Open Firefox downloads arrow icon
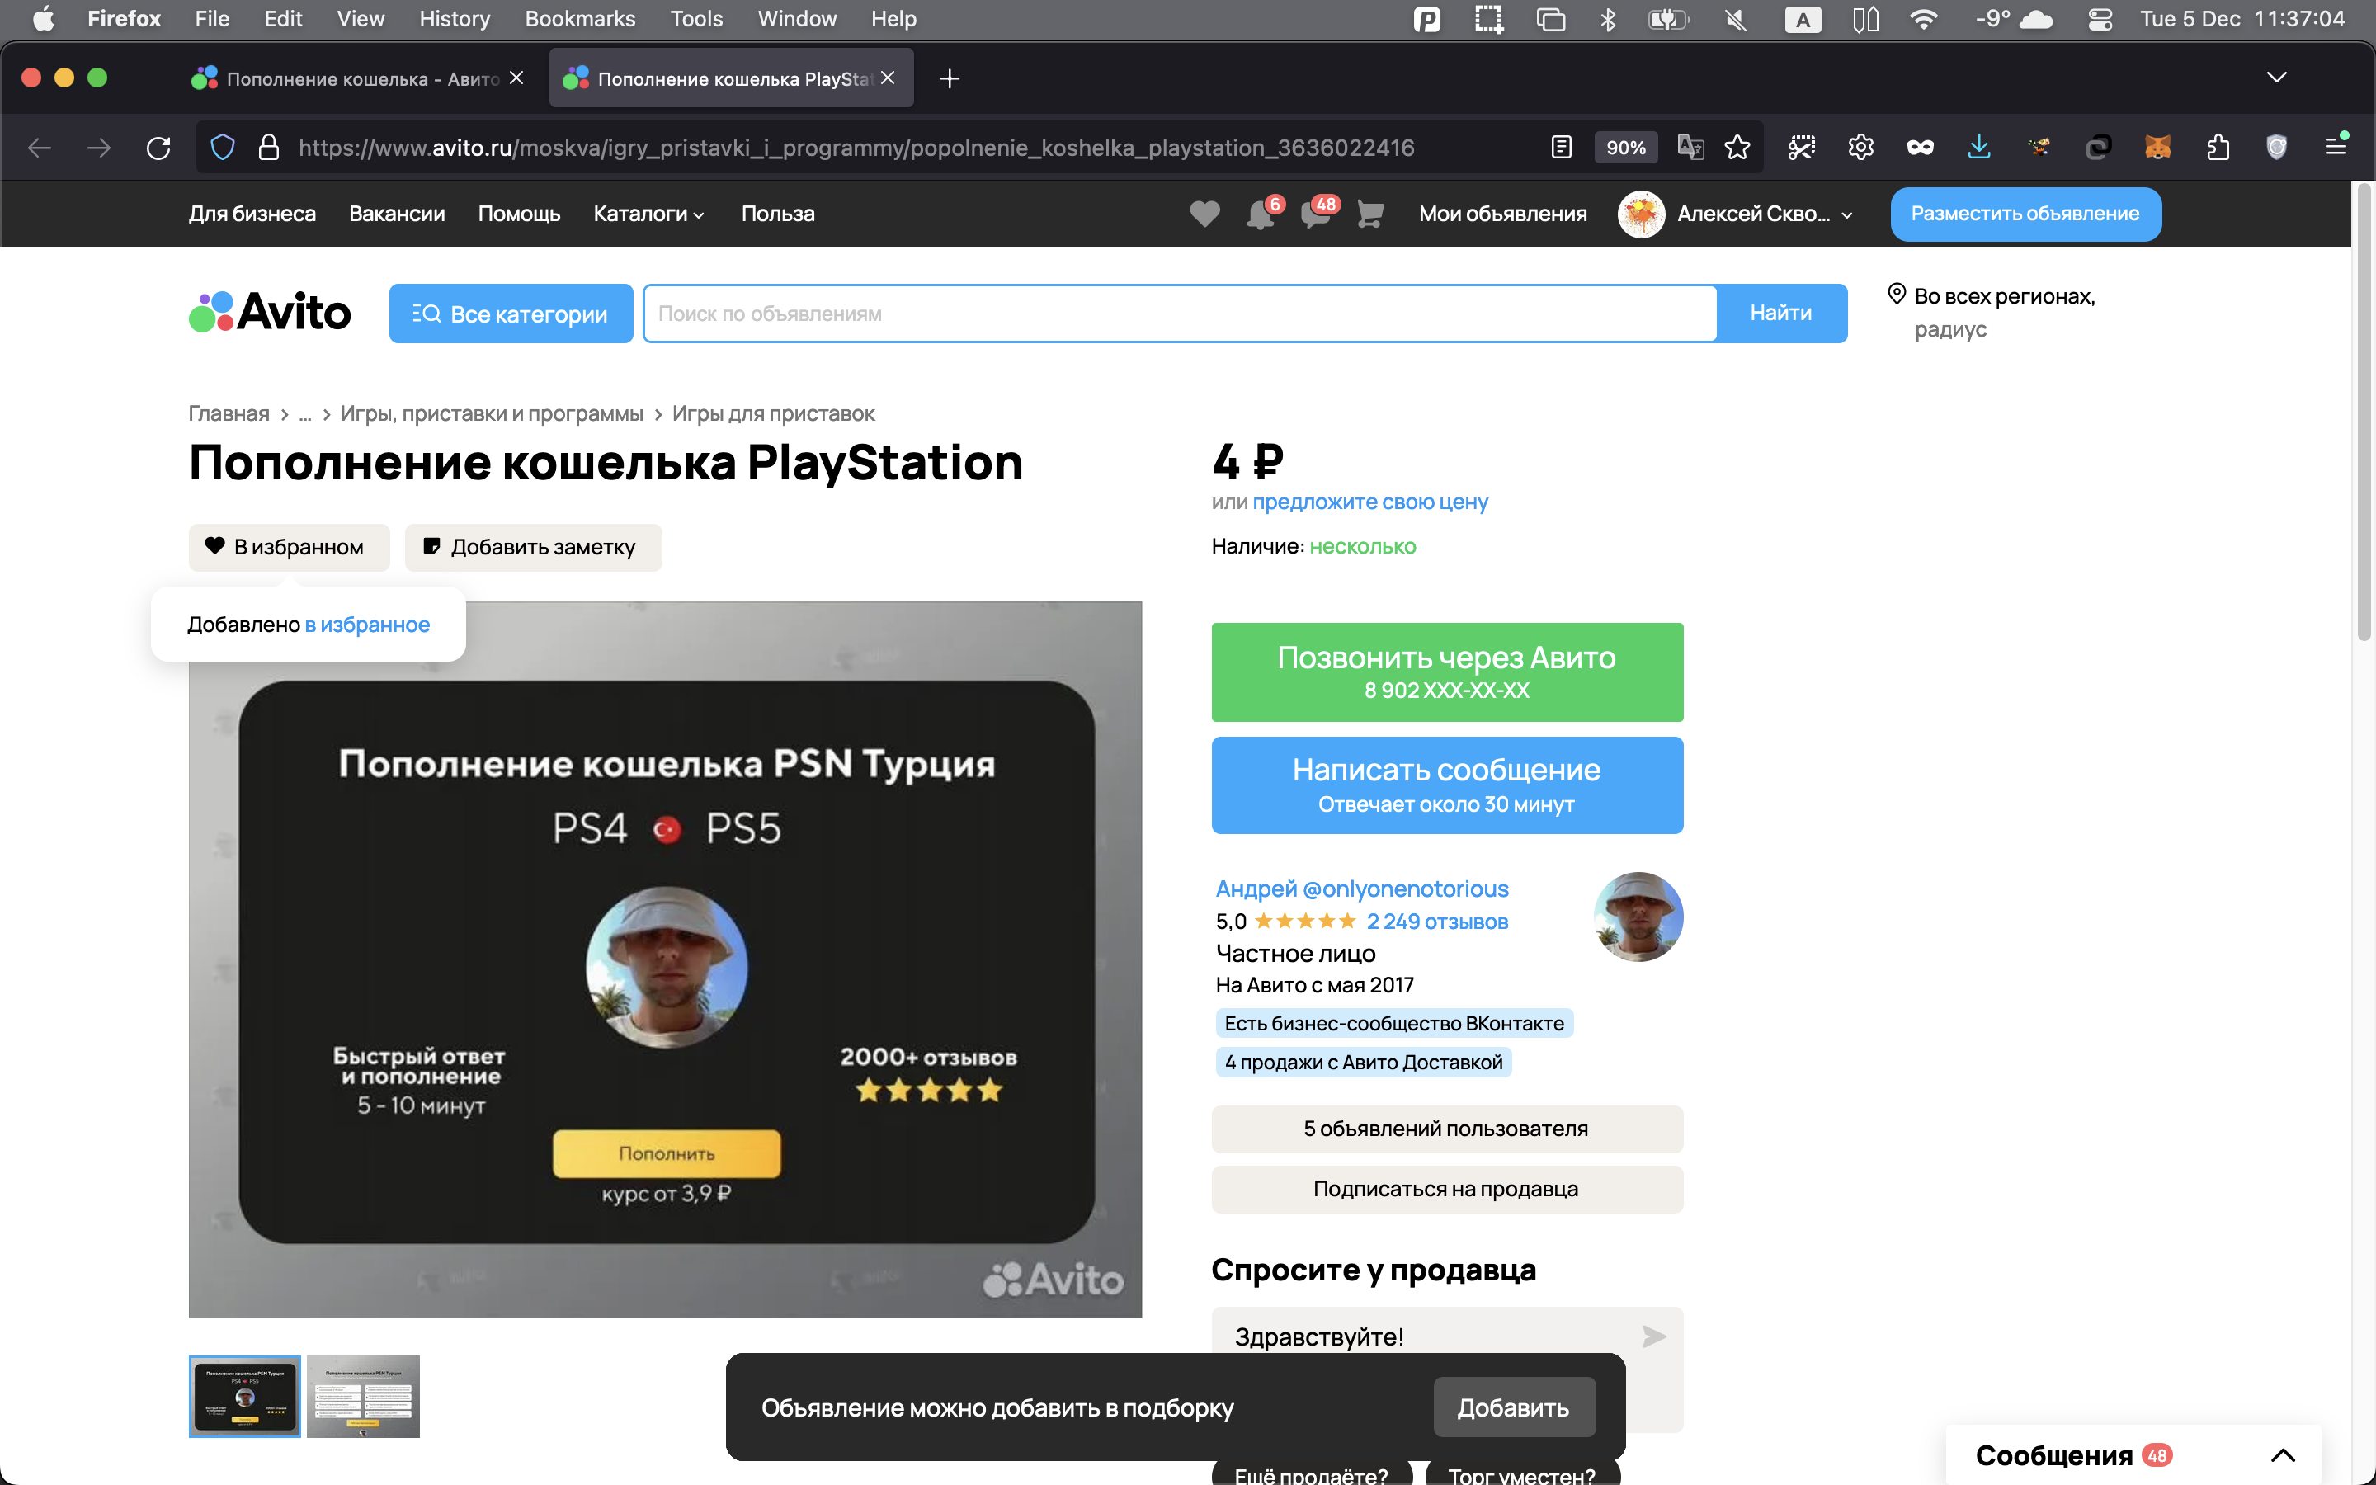This screenshot has width=2376, height=1485. click(x=1978, y=148)
